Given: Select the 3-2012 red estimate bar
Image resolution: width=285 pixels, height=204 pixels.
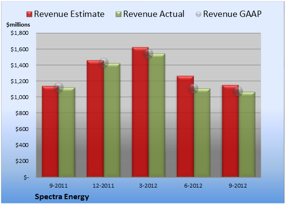Looking at the screenshot, I should pyautogui.click(x=140, y=112).
